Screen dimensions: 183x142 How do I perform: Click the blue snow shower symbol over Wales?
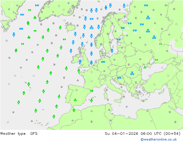(80, 62)
